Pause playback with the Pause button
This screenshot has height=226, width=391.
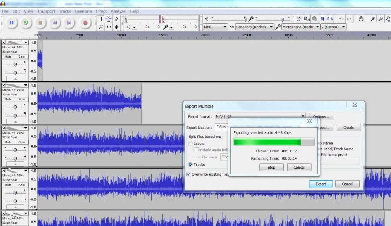[11, 23]
